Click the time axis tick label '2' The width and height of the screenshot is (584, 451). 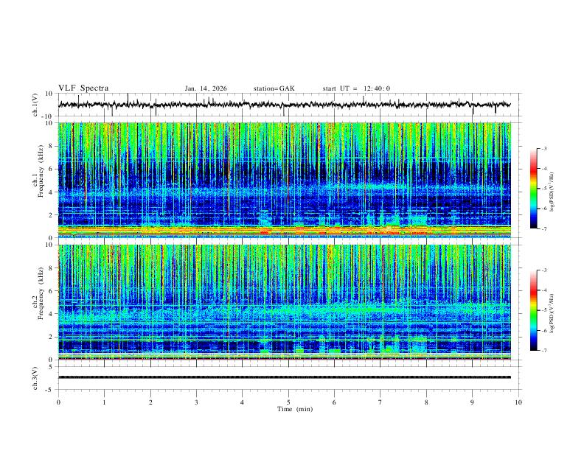pos(150,402)
